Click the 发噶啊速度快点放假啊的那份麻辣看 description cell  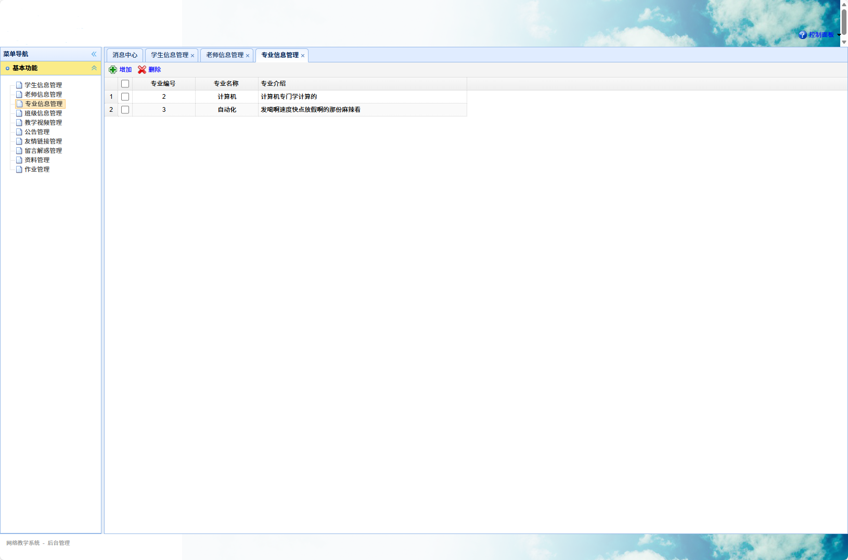363,110
